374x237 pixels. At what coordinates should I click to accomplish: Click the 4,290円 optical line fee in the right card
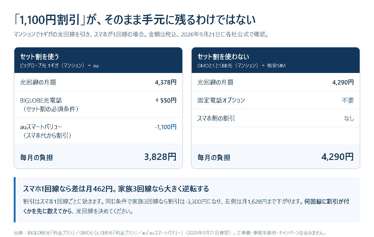point(343,82)
